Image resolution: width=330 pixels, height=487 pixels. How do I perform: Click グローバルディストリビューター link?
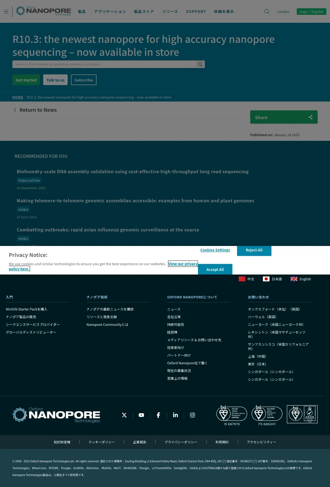click(31, 332)
